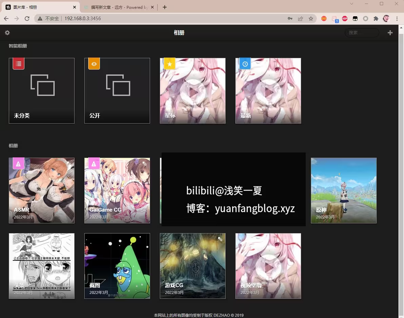
Task: Open the 公开 smart album
Action: pyautogui.click(x=117, y=91)
